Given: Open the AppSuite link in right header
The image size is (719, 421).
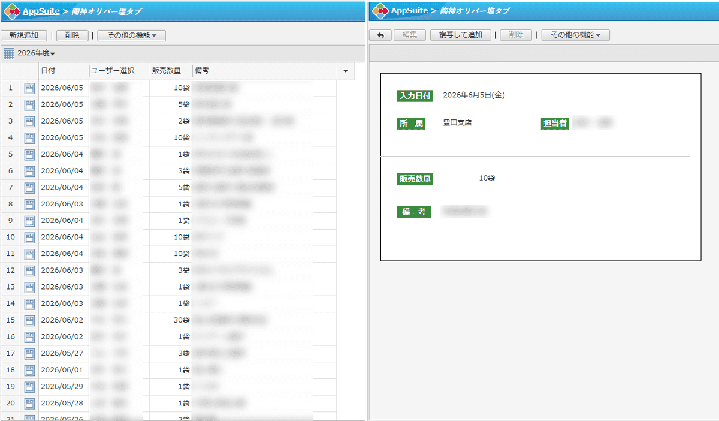Looking at the screenshot, I should (409, 11).
